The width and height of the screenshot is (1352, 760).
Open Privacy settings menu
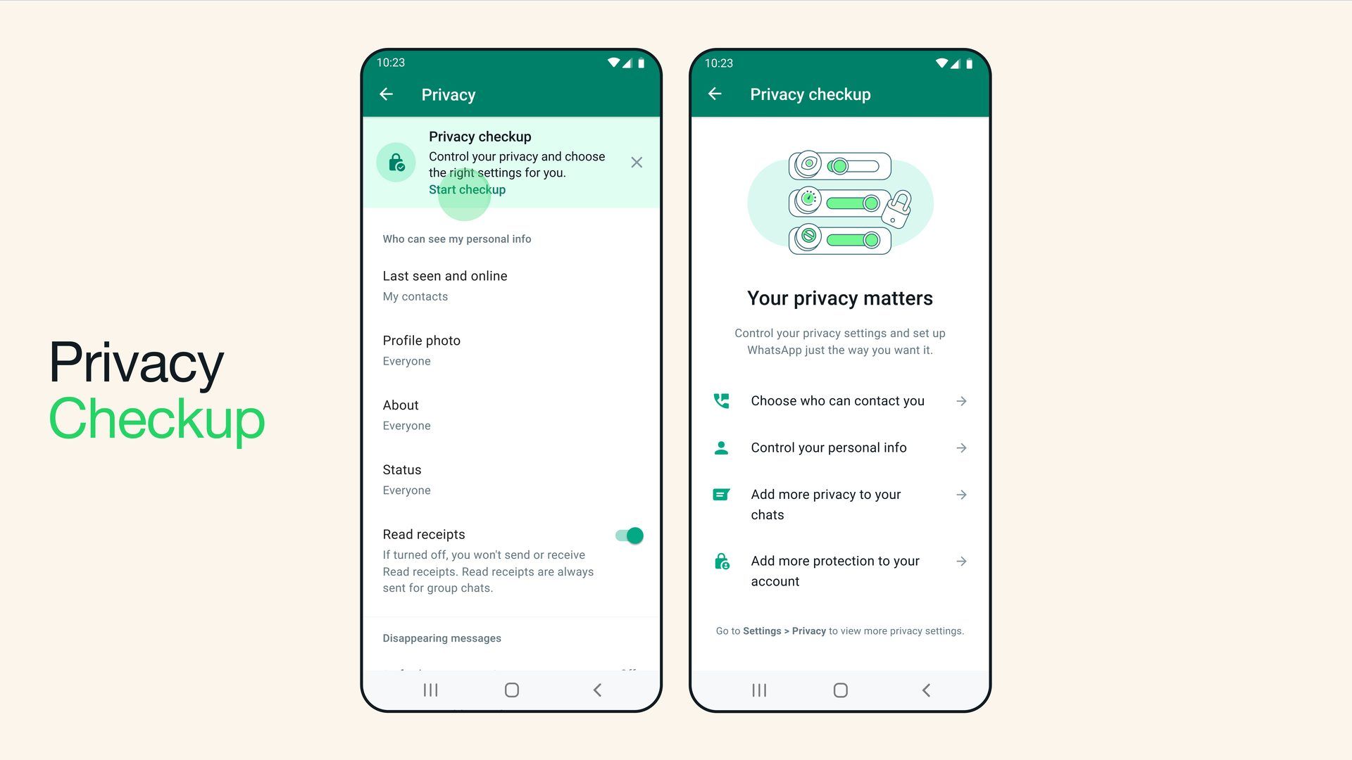click(x=449, y=95)
